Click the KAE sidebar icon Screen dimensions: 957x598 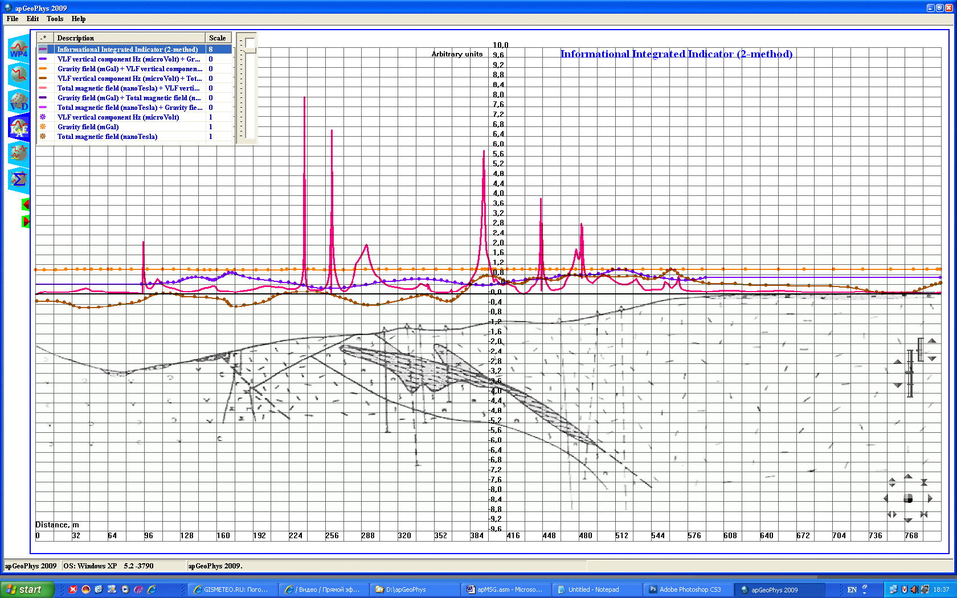18,128
